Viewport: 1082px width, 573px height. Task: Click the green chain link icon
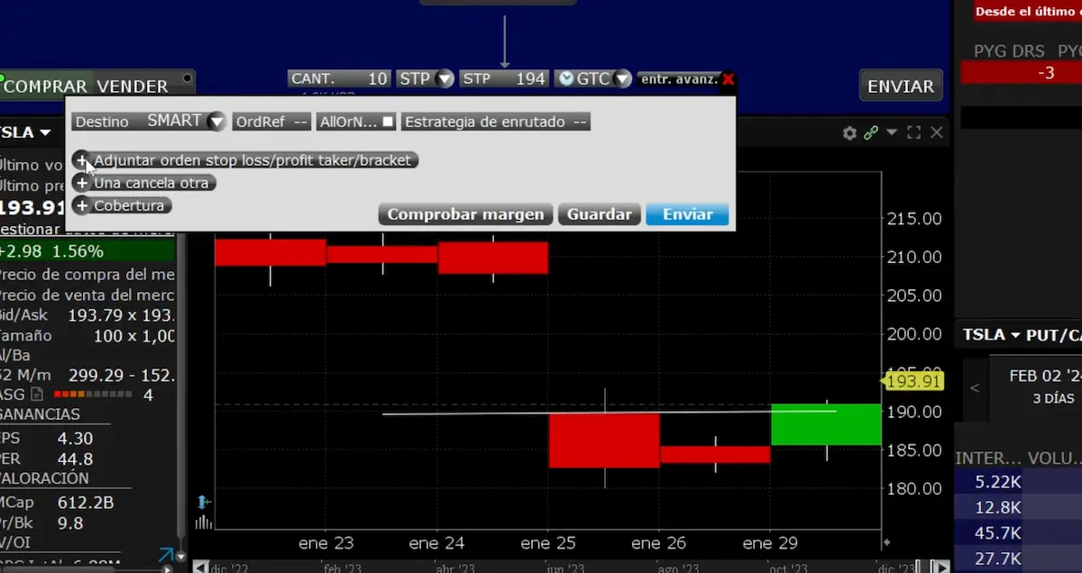point(870,132)
